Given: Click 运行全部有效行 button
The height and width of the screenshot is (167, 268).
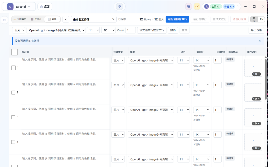Looking at the screenshot, I should (177, 19).
